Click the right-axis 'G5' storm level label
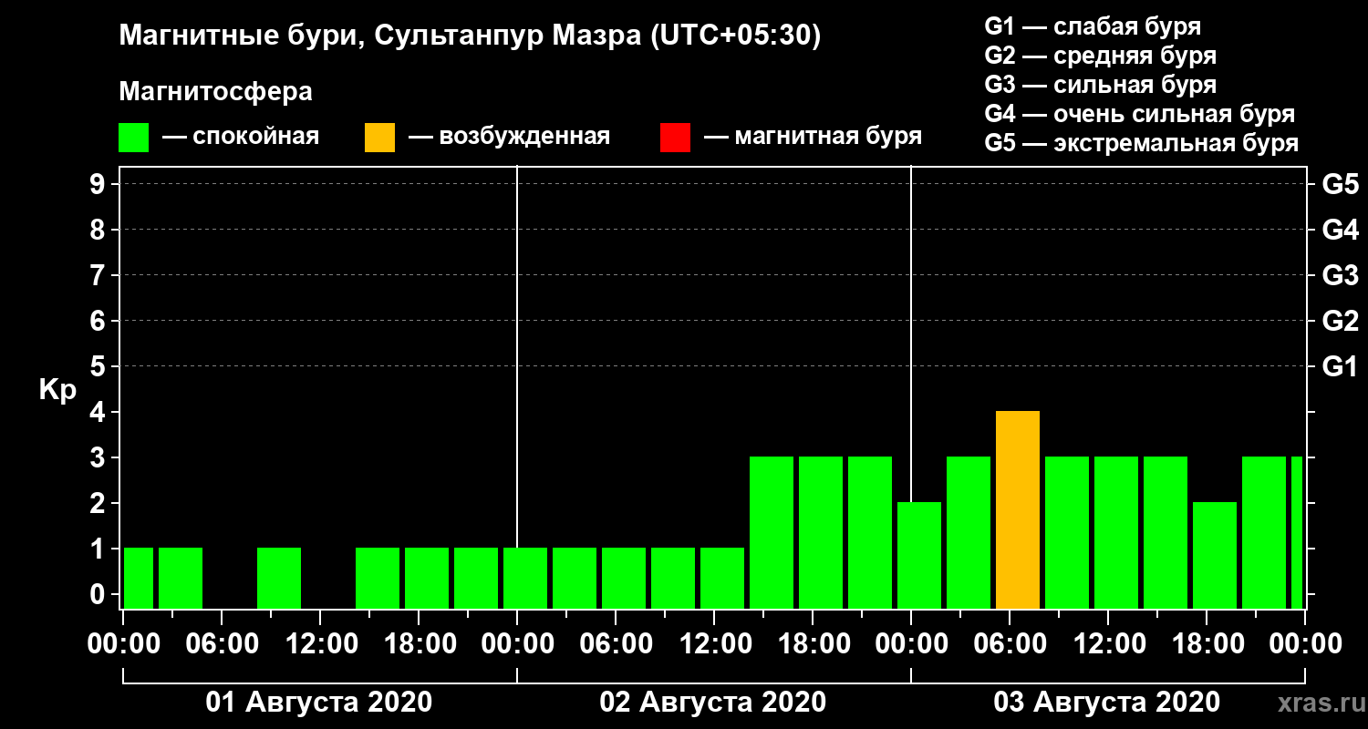The height and width of the screenshot is (729, 1368). pos(1340,184)
